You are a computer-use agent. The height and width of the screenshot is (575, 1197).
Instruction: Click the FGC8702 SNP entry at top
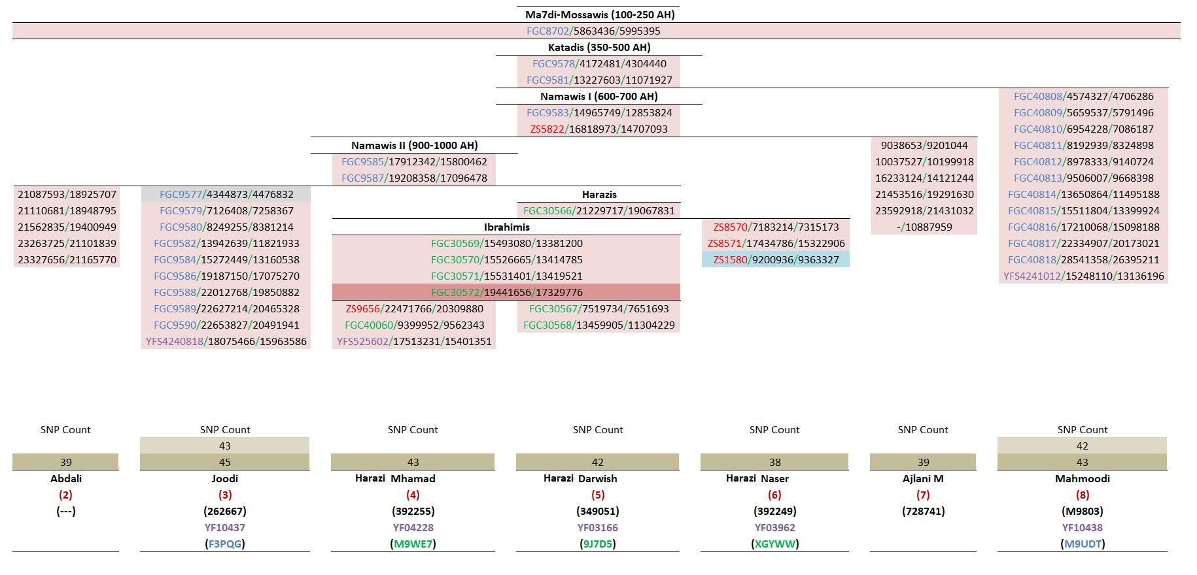(548, 31)
